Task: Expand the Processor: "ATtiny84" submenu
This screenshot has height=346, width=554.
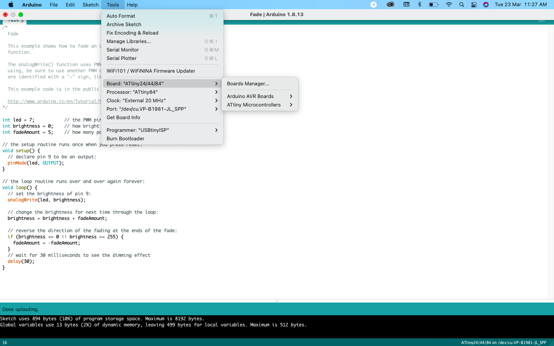Action: (x=162, y=92)
